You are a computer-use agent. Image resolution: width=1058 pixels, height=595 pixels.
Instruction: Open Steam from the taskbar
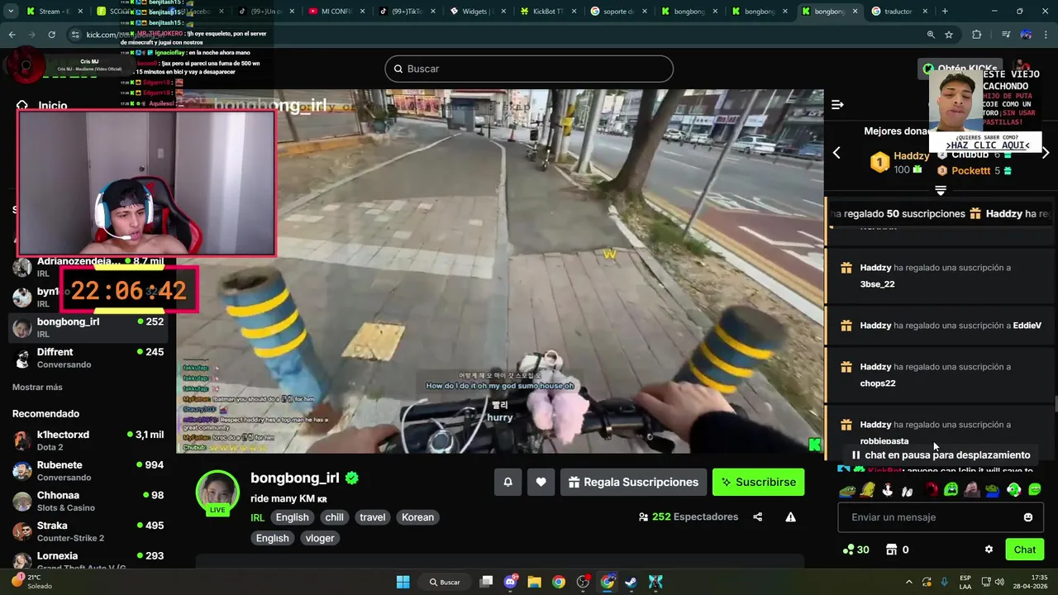(631, 582)
